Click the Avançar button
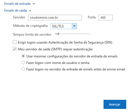The width and height of the screenshot is (131, 112). [115, 104]
